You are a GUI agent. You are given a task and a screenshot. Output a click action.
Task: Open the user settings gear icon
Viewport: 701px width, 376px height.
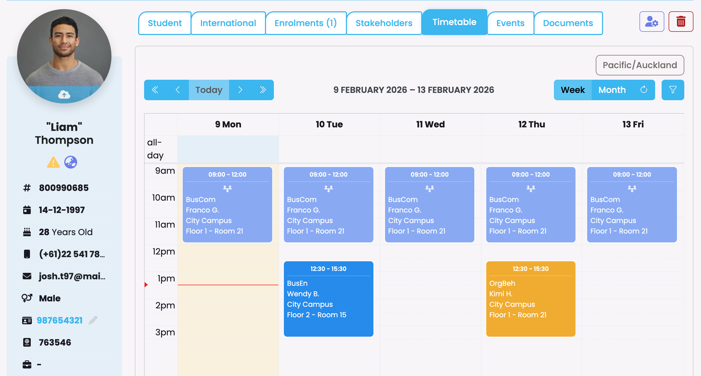tap(651, 22)
